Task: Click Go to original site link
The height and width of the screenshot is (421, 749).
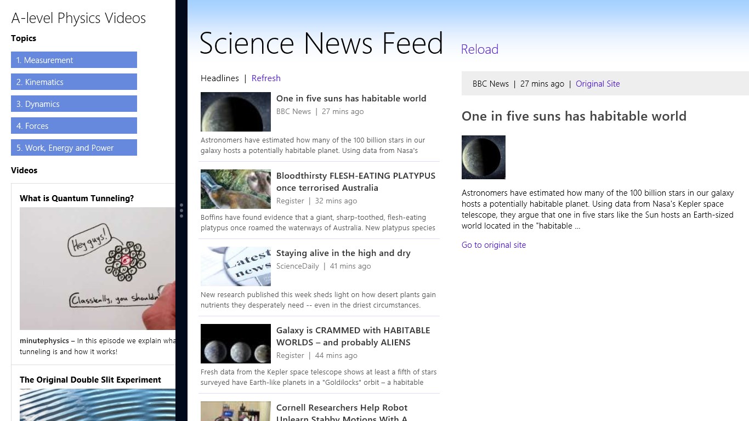Action: [x=493, y=245]
